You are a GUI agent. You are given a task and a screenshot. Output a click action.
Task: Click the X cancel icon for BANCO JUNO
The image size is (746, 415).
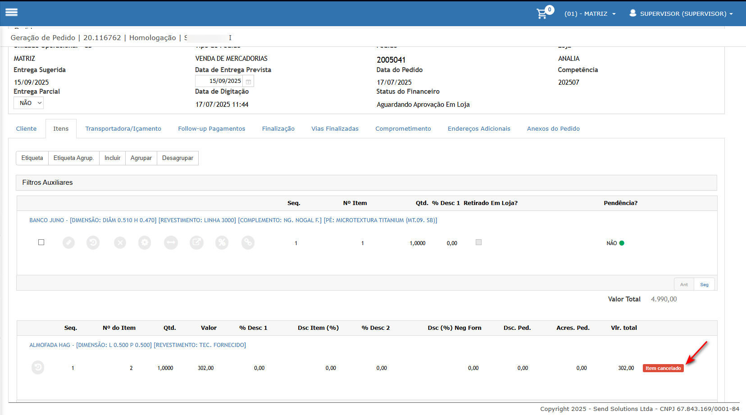120,243
